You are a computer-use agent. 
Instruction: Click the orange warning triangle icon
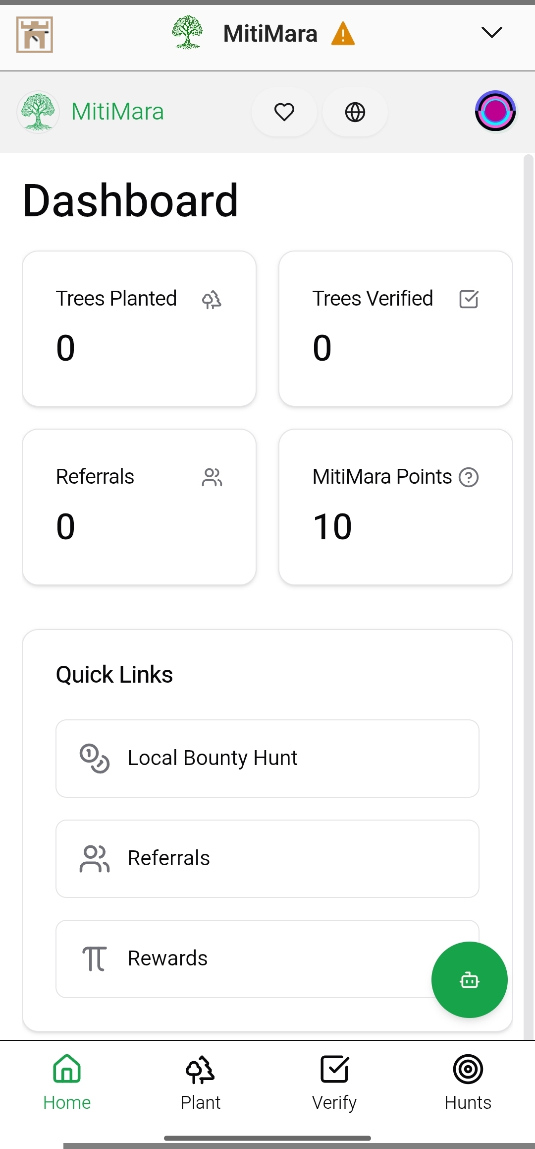[343, 34]
